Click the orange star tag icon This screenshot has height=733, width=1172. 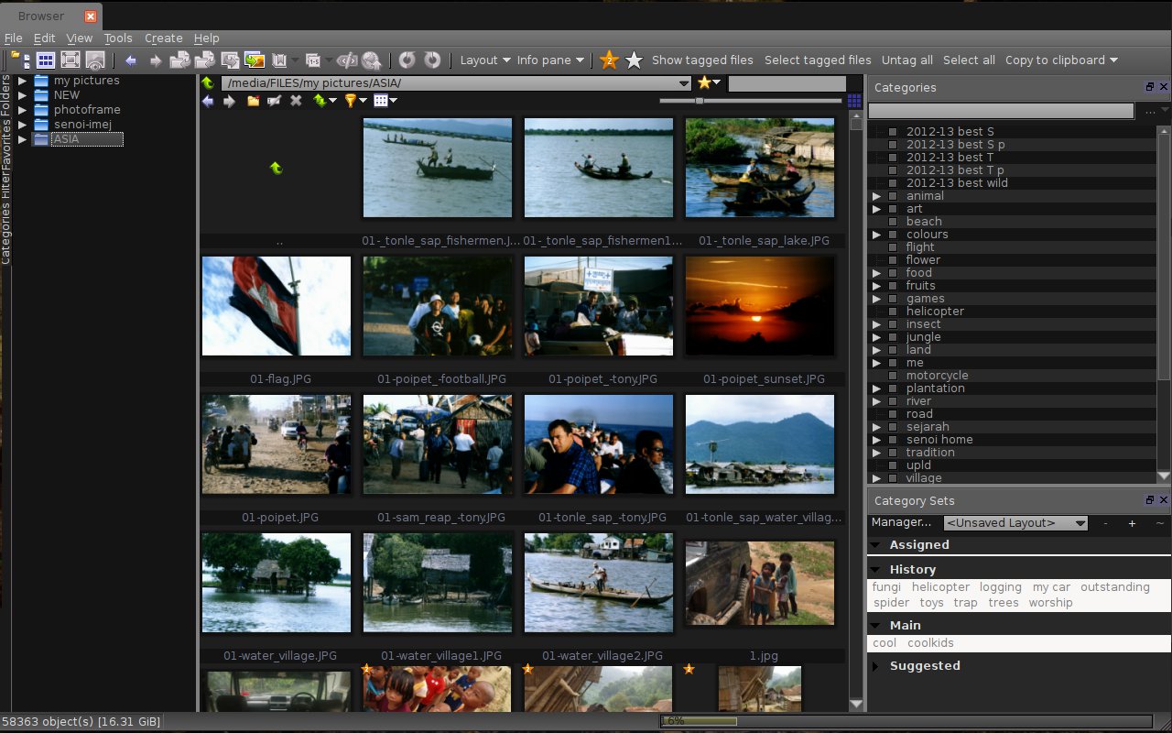pyautogui.click(x=609, y=60)
